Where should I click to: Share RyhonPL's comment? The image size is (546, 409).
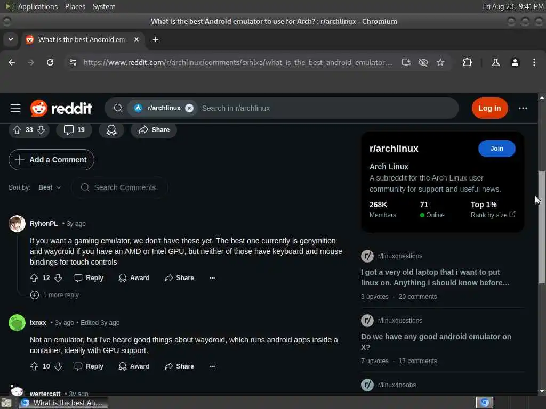point(179,278)
